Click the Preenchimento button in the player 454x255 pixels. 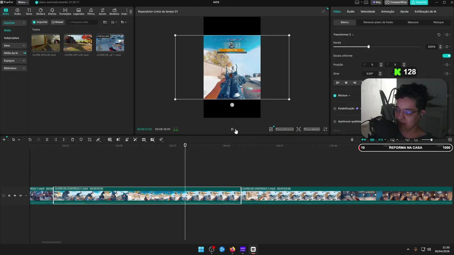pos(284,129)
